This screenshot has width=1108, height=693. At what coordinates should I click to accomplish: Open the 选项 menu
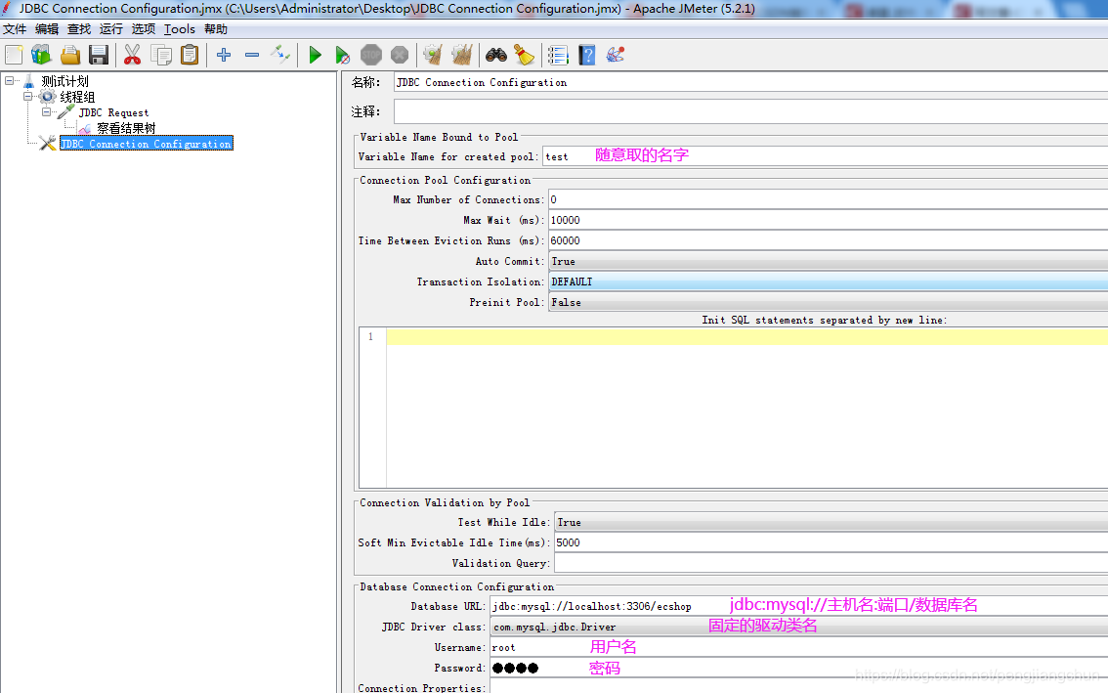[144, 29]
